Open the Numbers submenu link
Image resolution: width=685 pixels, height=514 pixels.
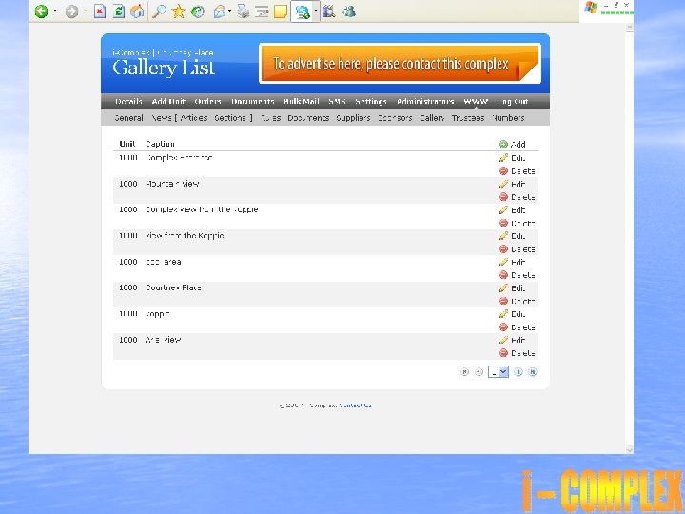tap(508, 118)
